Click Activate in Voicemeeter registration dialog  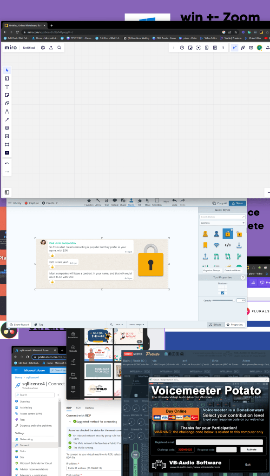pos(251,449)
